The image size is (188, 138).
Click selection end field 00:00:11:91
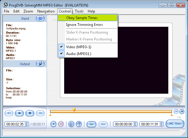(150, 124)
